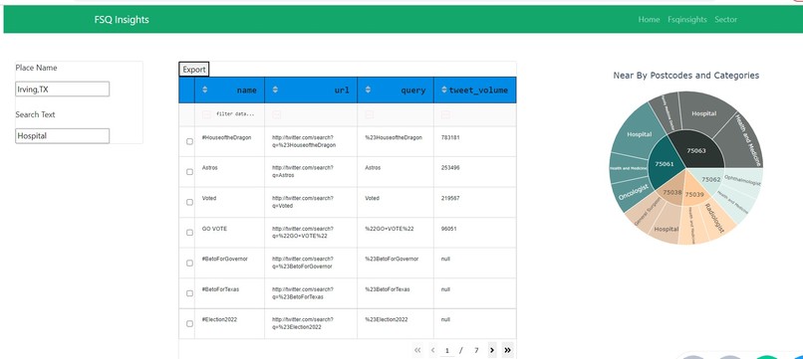Jump to last page of table

coord(507,350)
